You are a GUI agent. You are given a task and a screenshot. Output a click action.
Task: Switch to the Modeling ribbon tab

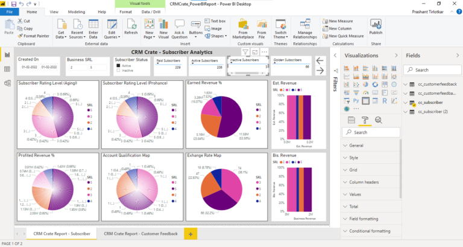tap(77, 12)
